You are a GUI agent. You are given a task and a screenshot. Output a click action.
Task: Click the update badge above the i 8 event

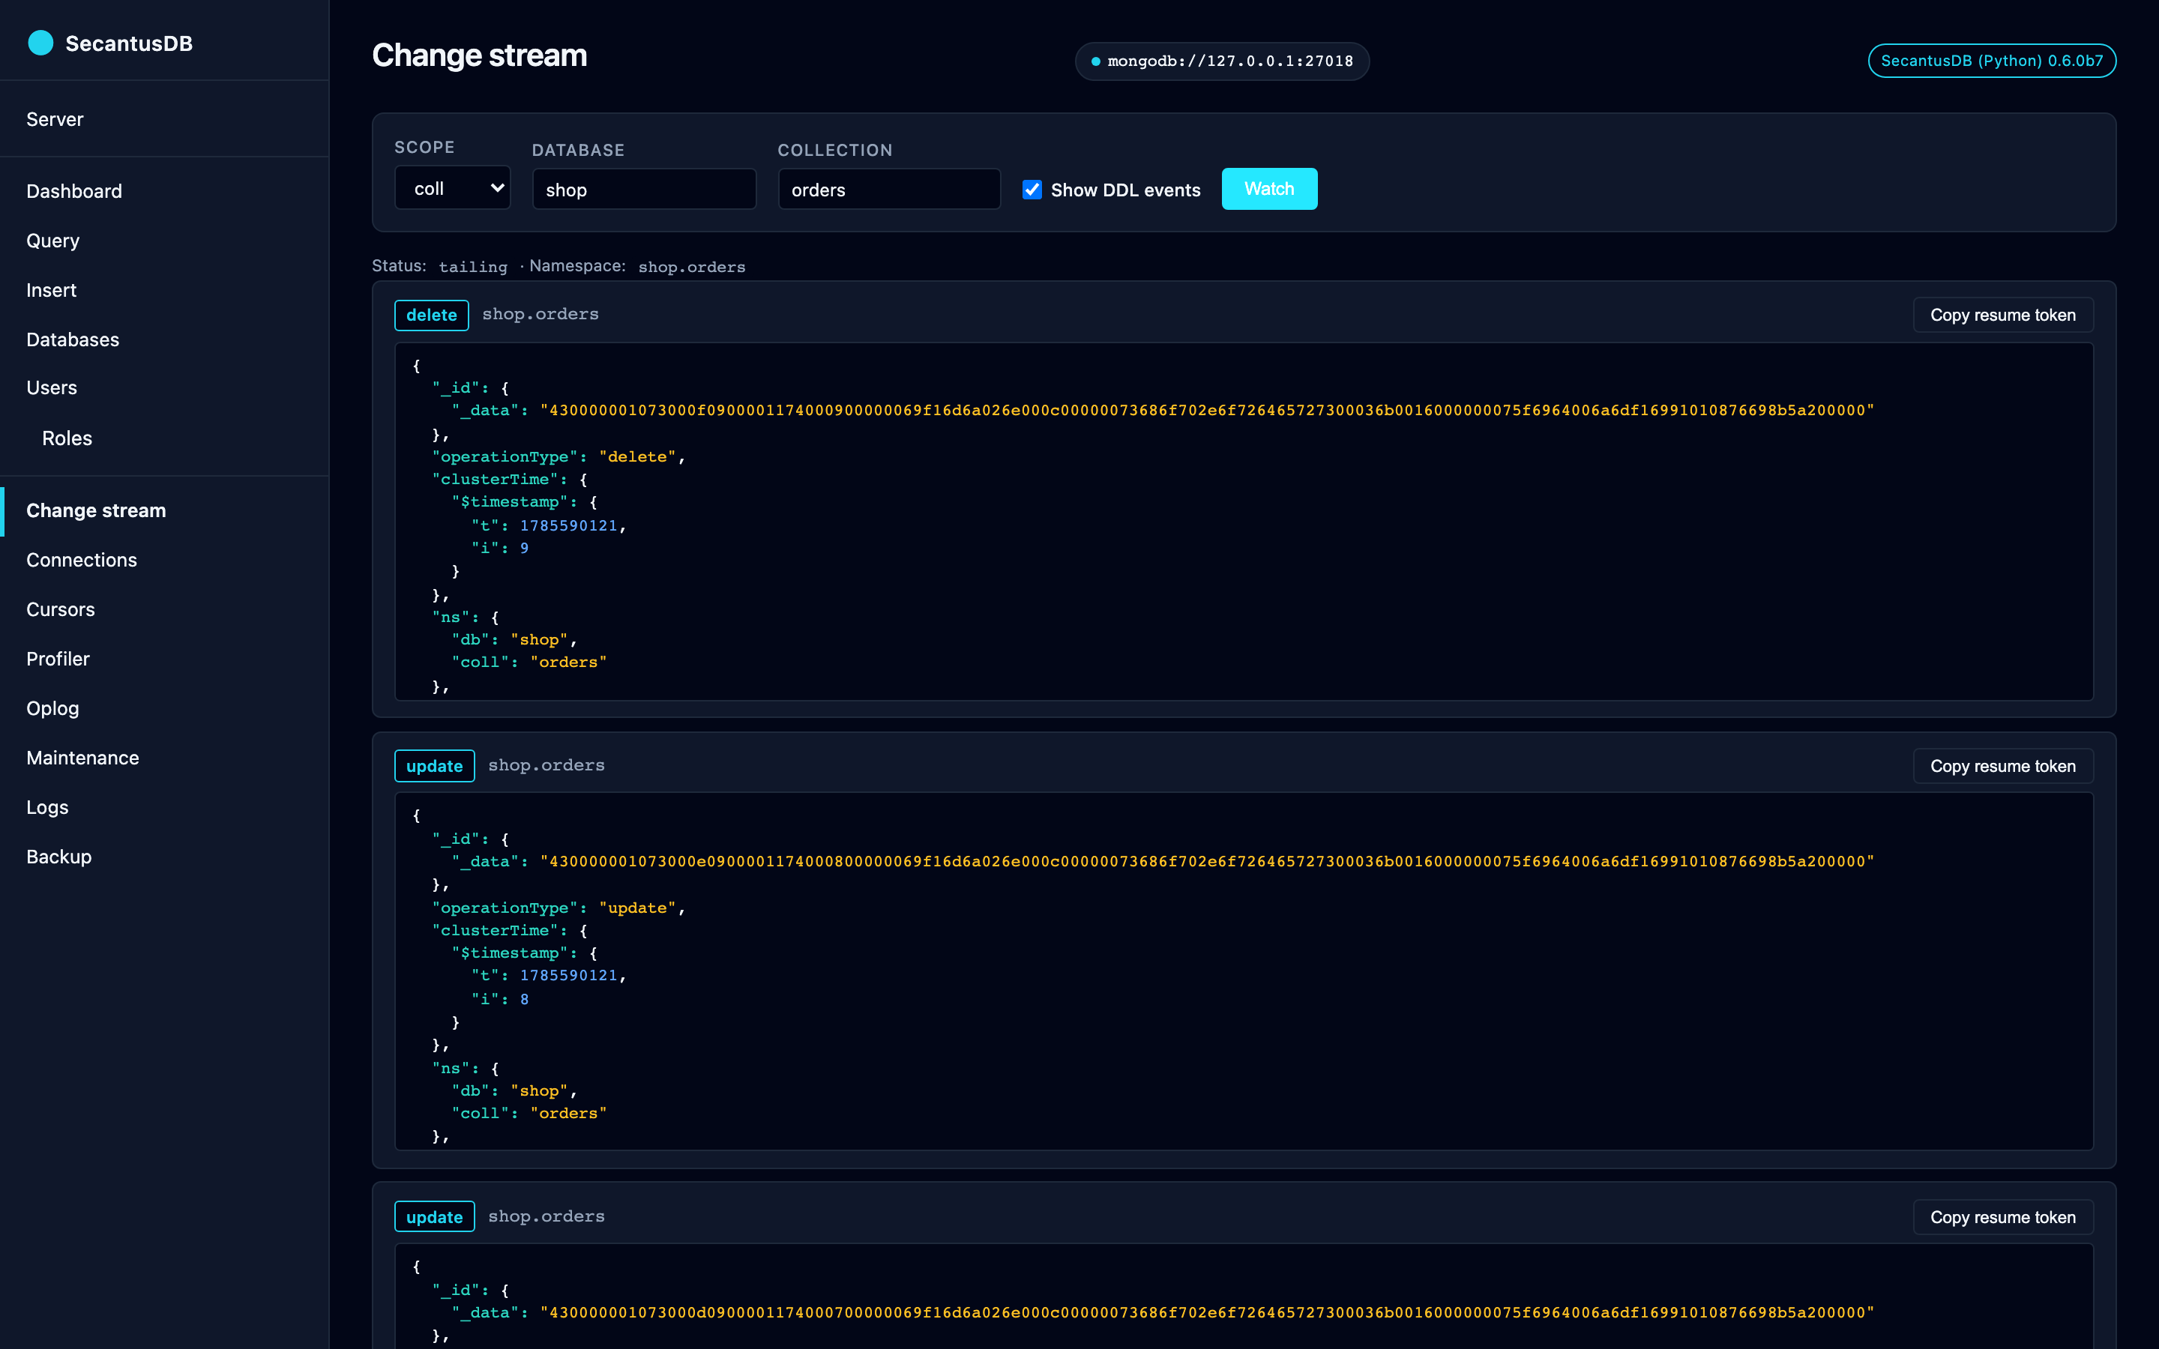point(435,767)
